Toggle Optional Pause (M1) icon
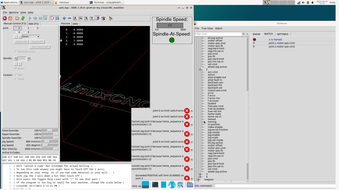 (x=58, y=18)
